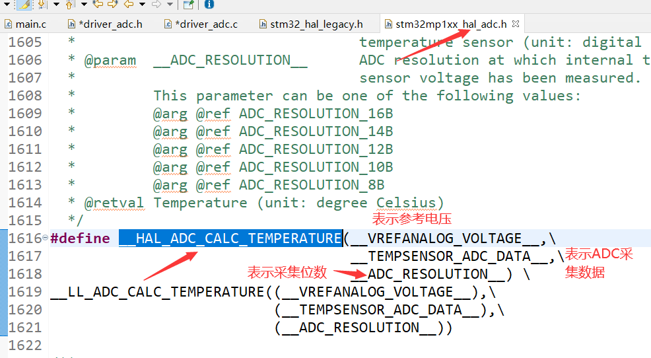Image resolution: width=651 pixels, height=358 pixels.
Task: Open the Back history dropdown arrow
Action: (142, 5)
